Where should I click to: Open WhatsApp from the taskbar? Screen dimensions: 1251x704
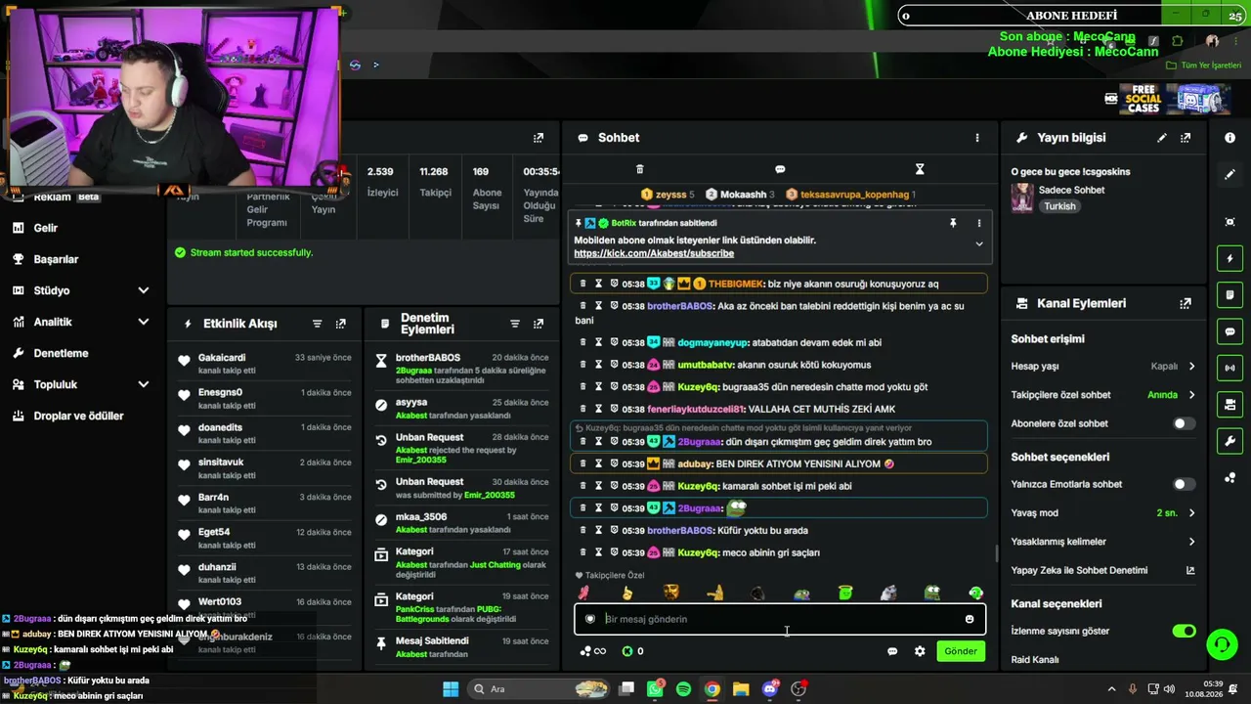tap(655, 689)
